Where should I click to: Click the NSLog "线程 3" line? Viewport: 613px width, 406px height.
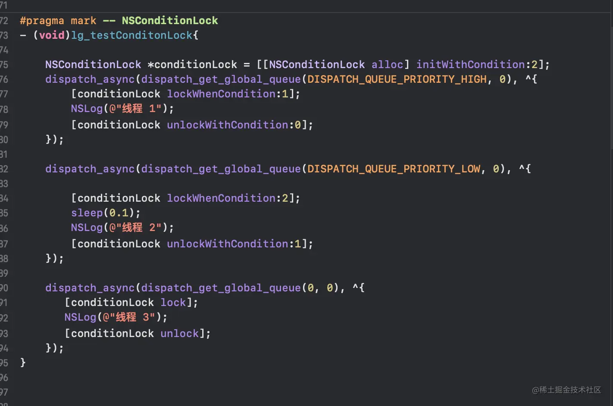click(116, 317)
